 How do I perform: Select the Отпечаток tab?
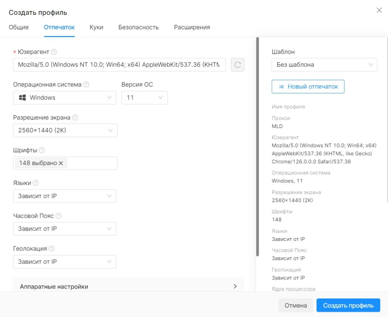[x=59, y=27]
